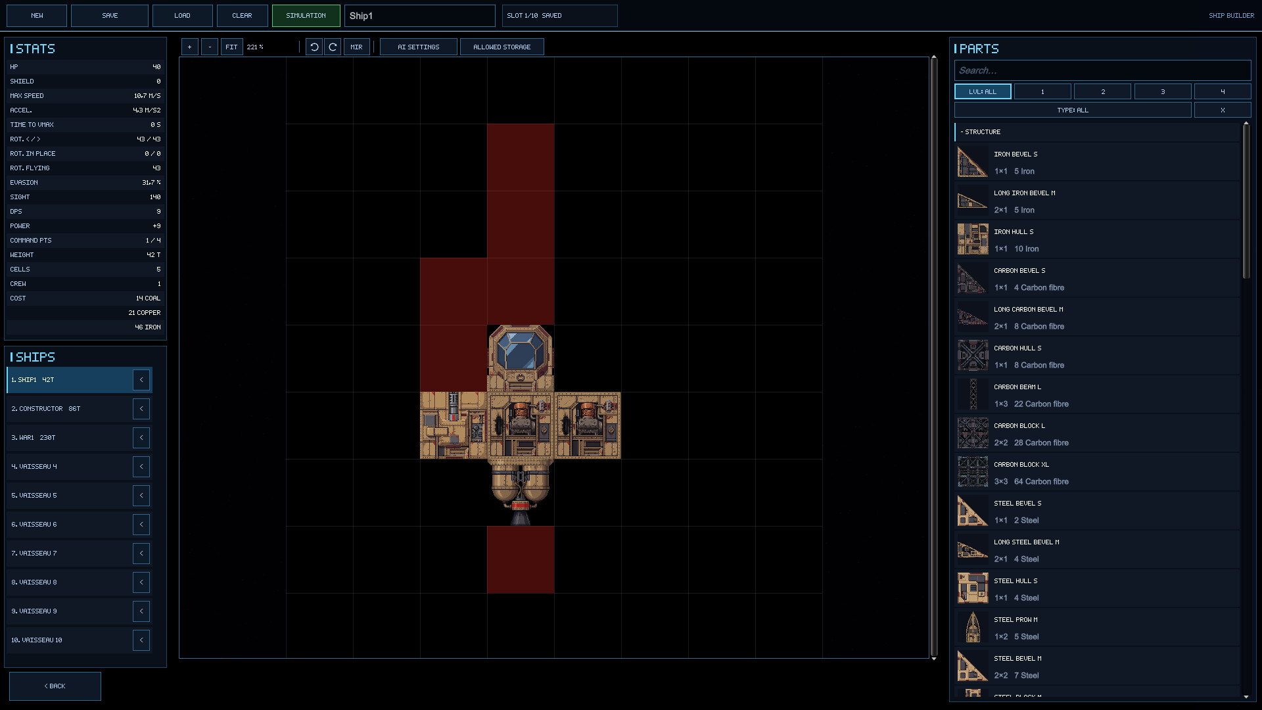Click the New ship button
Screen dimensions: 1262x710
click(37, 16)
